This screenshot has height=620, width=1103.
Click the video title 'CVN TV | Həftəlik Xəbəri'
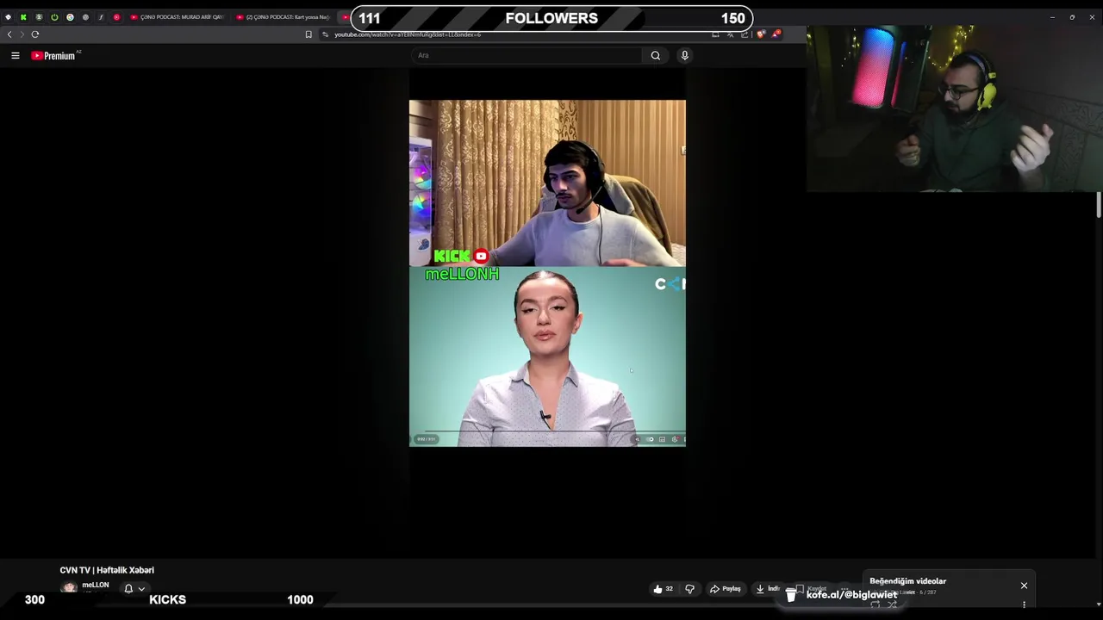(x=107, y=570)
